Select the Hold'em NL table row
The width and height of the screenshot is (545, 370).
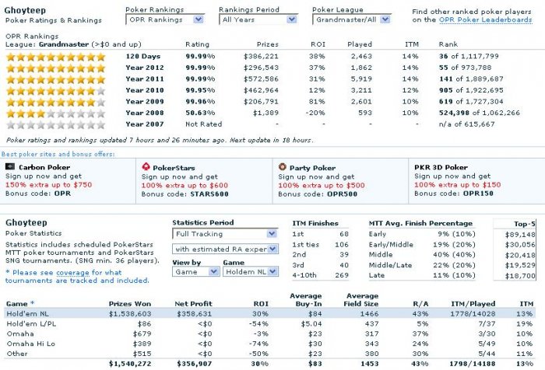tap(269, 314)
